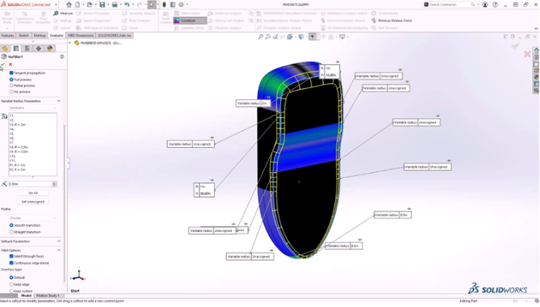Click the Zebra Stripes tool
Image resolution: width=540 pixels, height=307 pixels.
pyautogui.click(x=187, y=13)
